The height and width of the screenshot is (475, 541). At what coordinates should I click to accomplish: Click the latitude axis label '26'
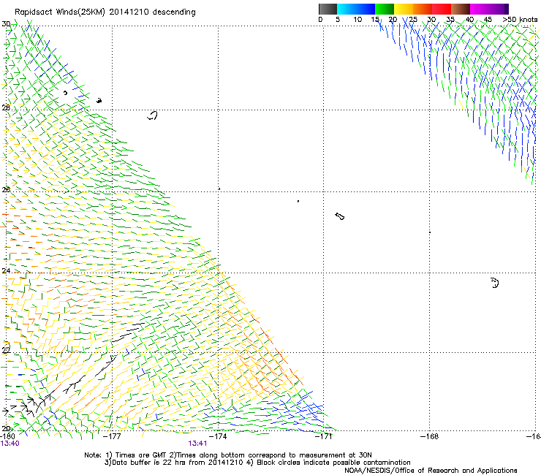pyautogui.click(x=6, y=189)
